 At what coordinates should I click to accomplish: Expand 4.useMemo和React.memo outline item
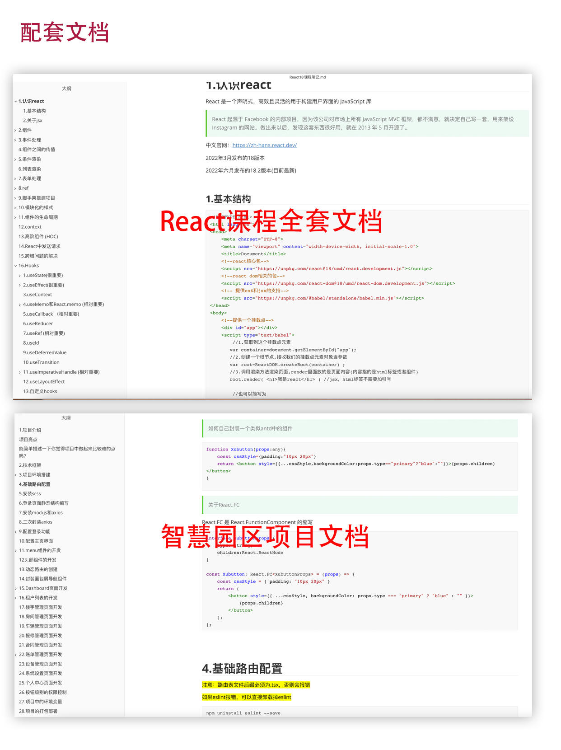20,305
